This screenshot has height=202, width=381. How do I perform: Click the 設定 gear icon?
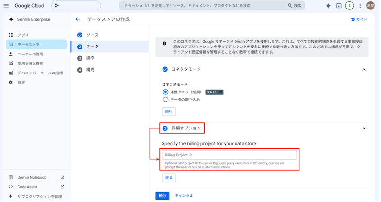[11, 83]
